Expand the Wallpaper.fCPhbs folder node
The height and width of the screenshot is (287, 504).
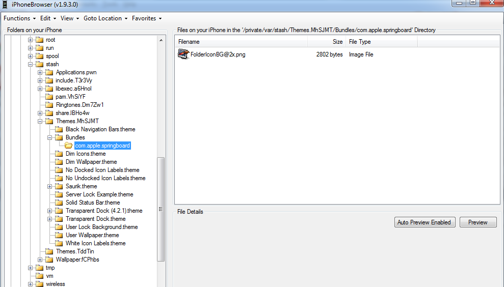[40, 260]
